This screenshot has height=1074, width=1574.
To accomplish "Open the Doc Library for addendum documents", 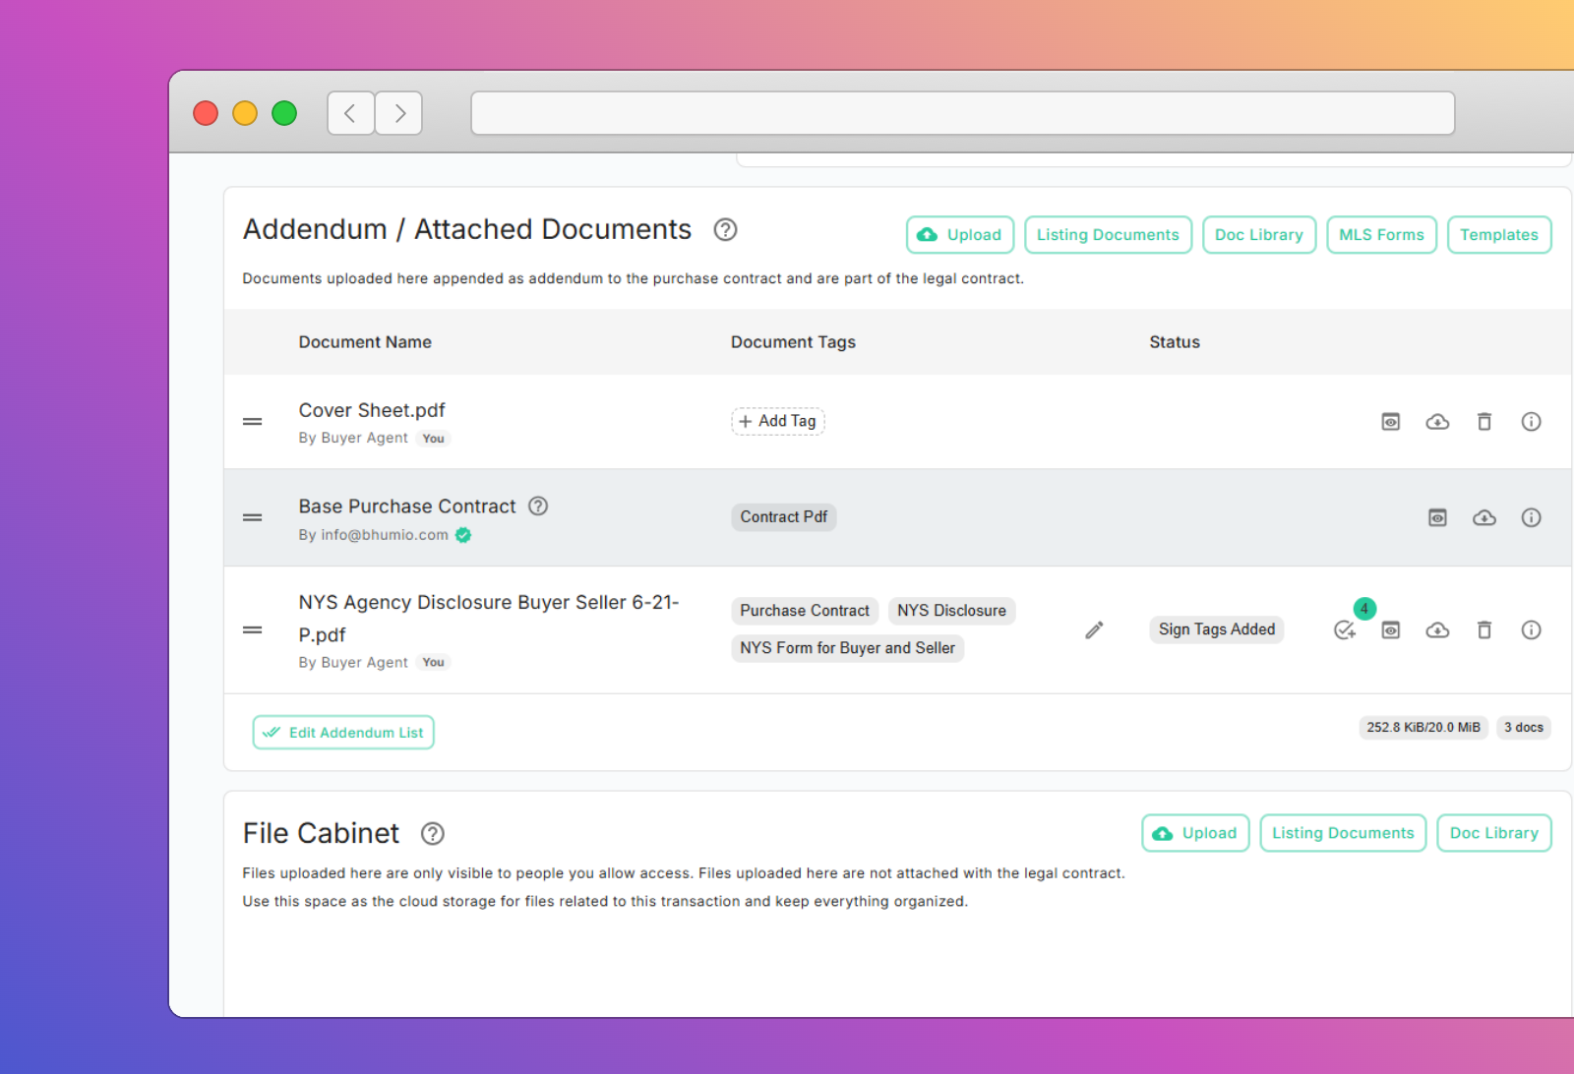I will tap(1259, 234).
